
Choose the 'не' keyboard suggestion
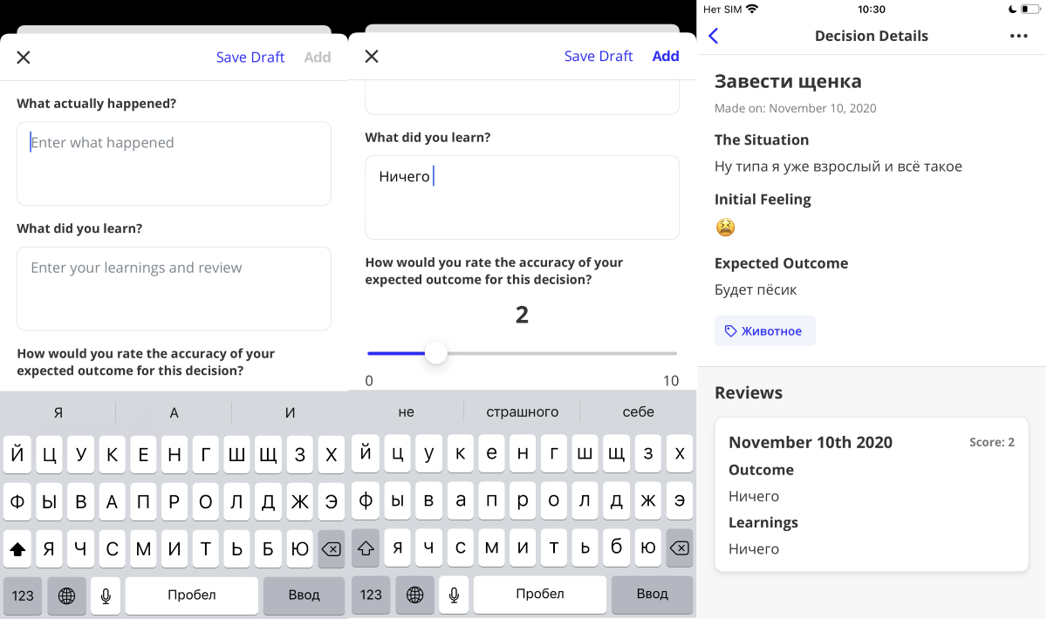(x=406, y=412)
